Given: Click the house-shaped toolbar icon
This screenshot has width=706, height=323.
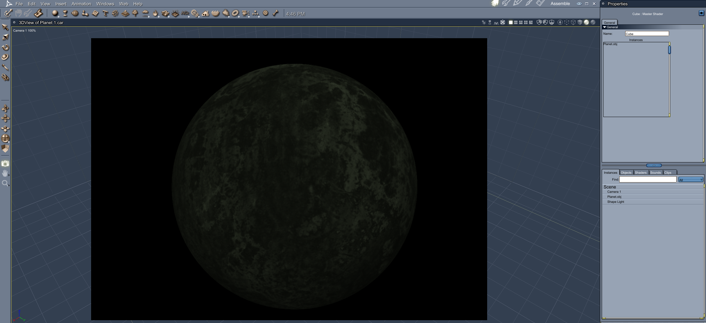Looking at the screenshot, I should [205, 13].
